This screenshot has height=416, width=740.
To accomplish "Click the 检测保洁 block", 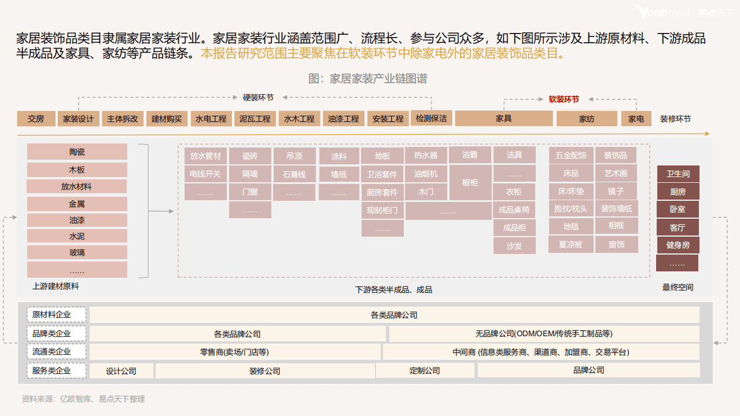I will [432, 119].
